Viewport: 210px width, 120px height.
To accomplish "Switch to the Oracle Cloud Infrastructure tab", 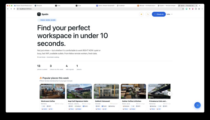I will click(23, 6).
